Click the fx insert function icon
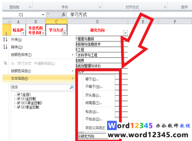This screenshot has height=141, width=192. tap(64, 14)
